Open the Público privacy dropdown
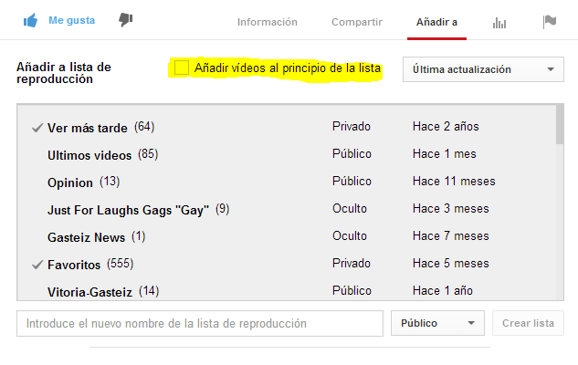This screenshot has width=578, height=365. point(437,323)
